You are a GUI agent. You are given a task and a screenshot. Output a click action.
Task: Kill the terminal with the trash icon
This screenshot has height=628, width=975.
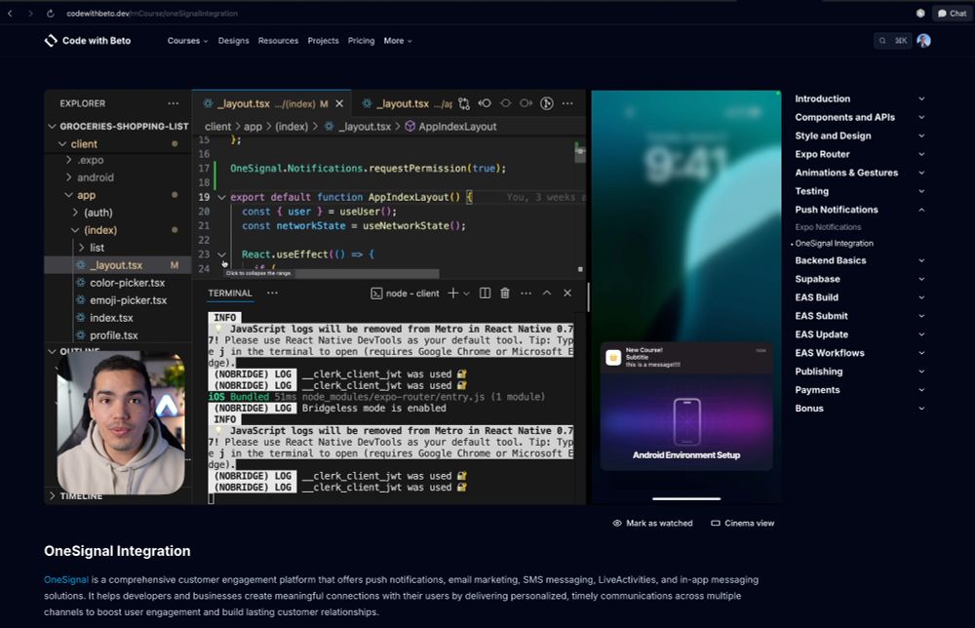click(x=505, y=293)
